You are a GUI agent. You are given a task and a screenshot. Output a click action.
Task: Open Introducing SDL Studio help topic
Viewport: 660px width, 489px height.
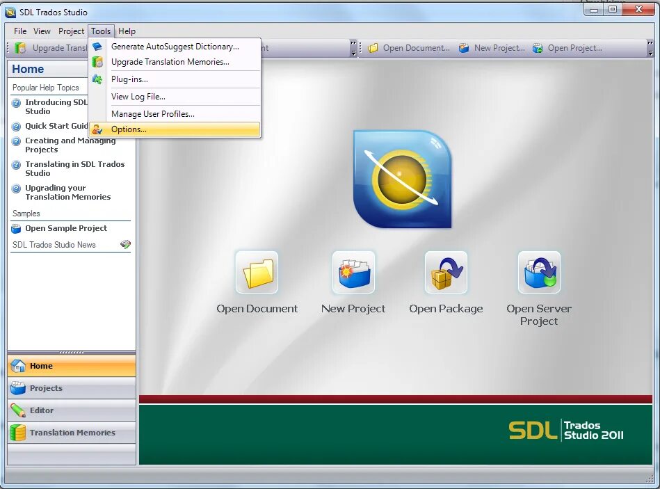pyautogui.click(x=56, y=106)
